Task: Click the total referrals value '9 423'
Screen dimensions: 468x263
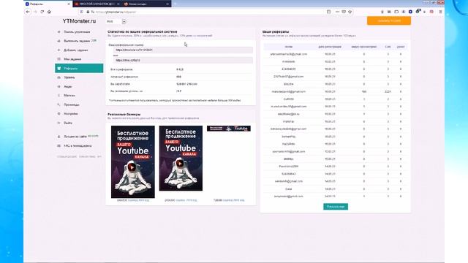Action: tap(180, 69)
